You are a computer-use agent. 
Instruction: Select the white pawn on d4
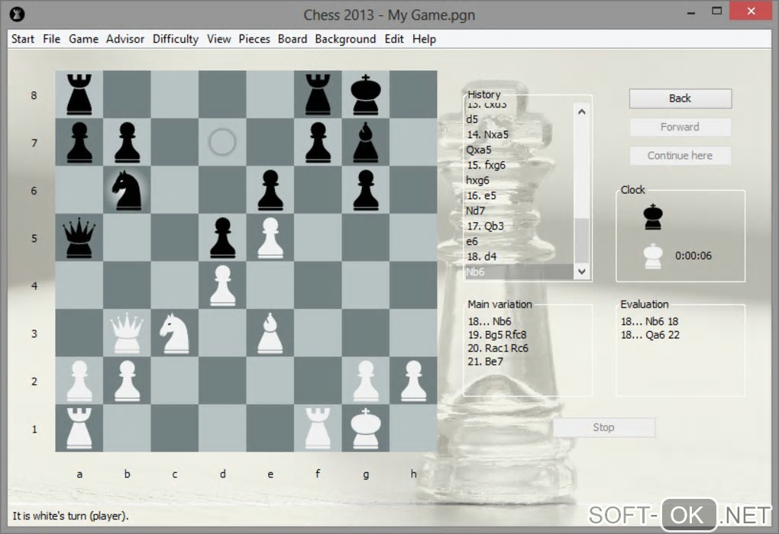222,285
